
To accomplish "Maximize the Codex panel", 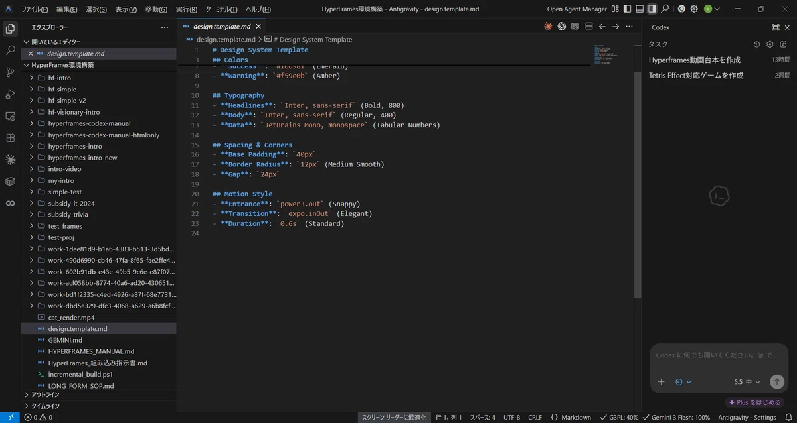I will click(x=775, y=27).
